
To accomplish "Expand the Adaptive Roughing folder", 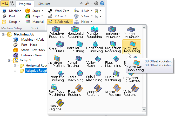I will [x=15, y=71].
